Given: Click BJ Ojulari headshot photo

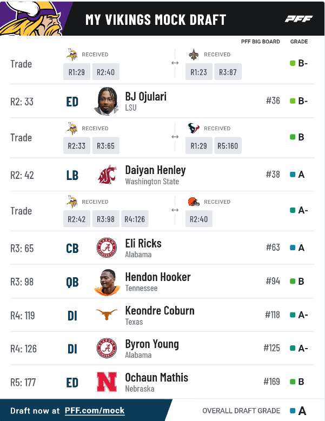Looking at the screenshot, I should point(107,101).
